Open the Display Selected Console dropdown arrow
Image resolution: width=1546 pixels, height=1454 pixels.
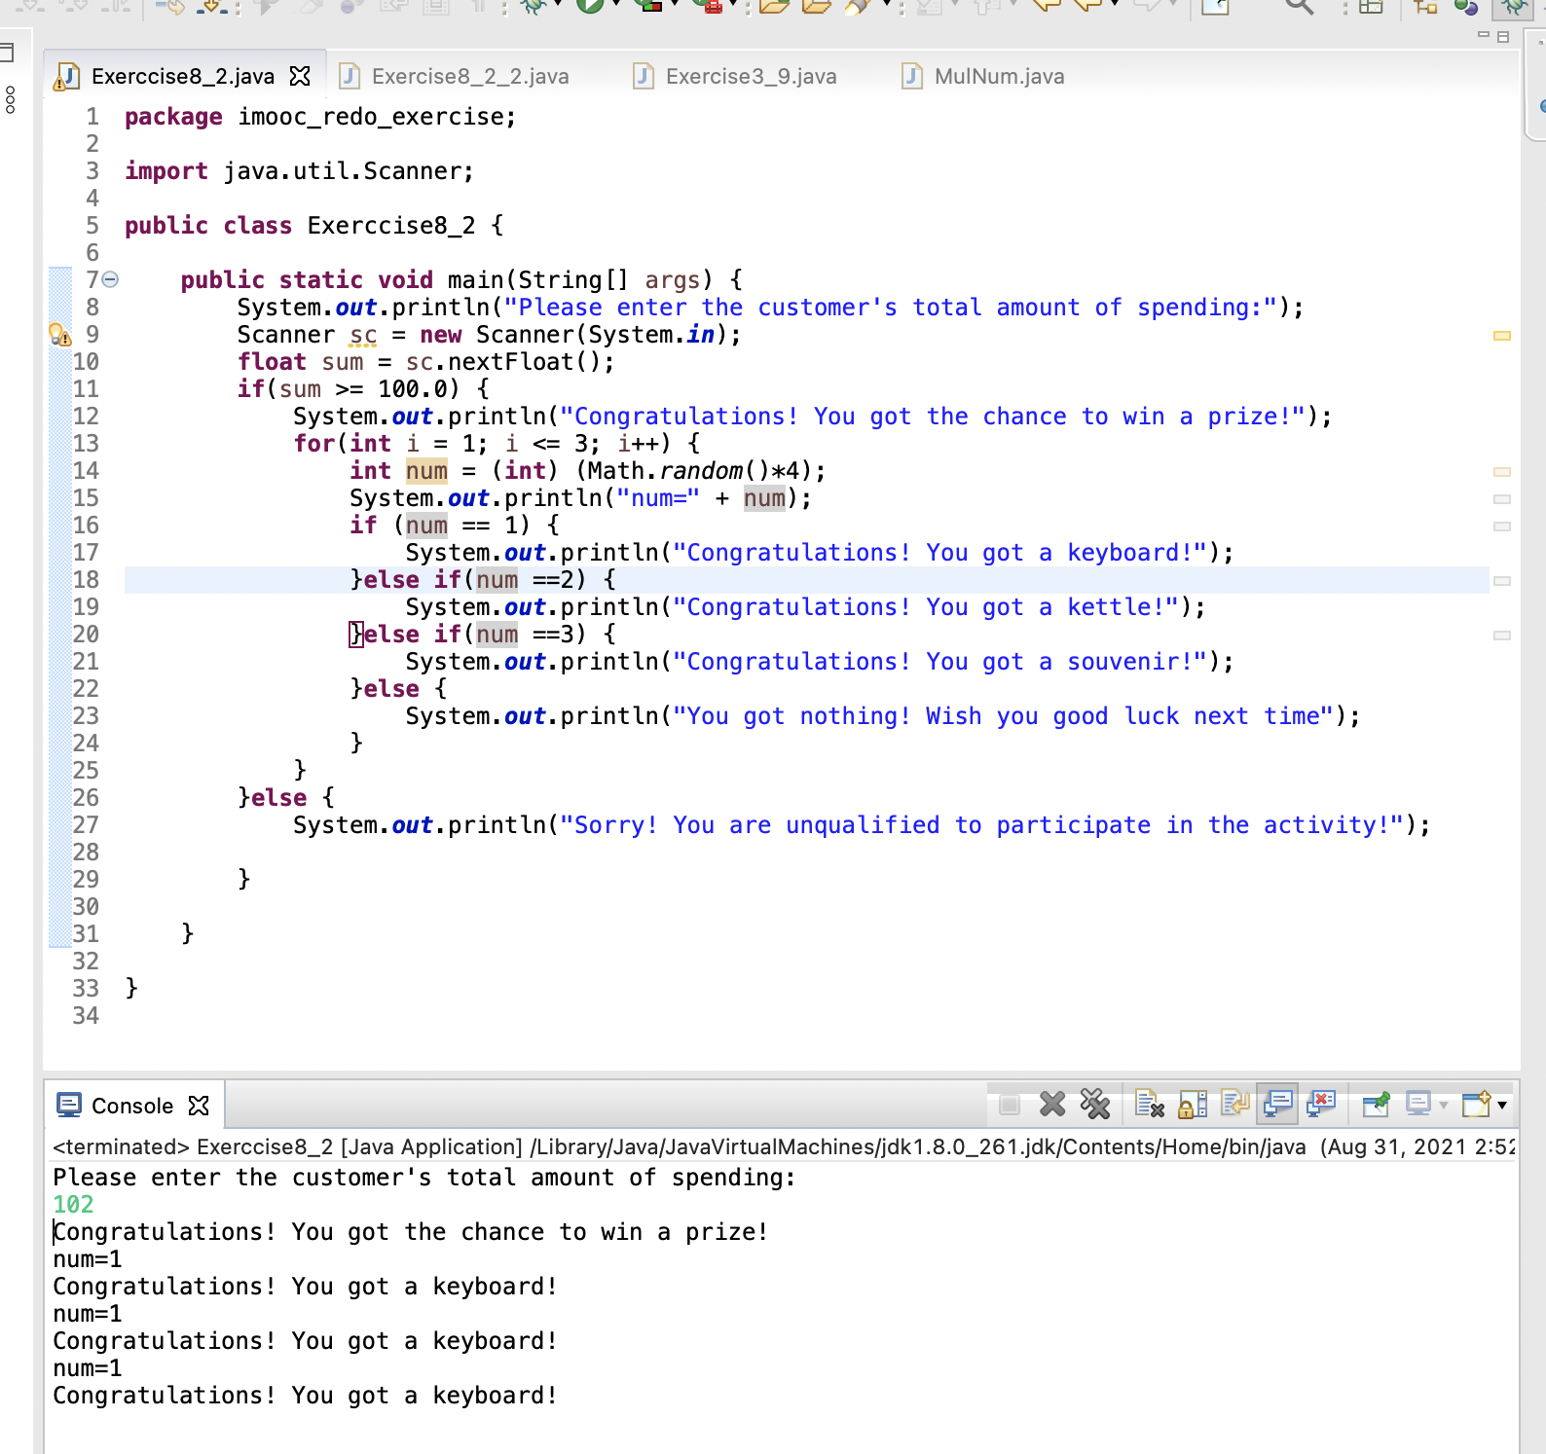(x=1444, y=1106)
